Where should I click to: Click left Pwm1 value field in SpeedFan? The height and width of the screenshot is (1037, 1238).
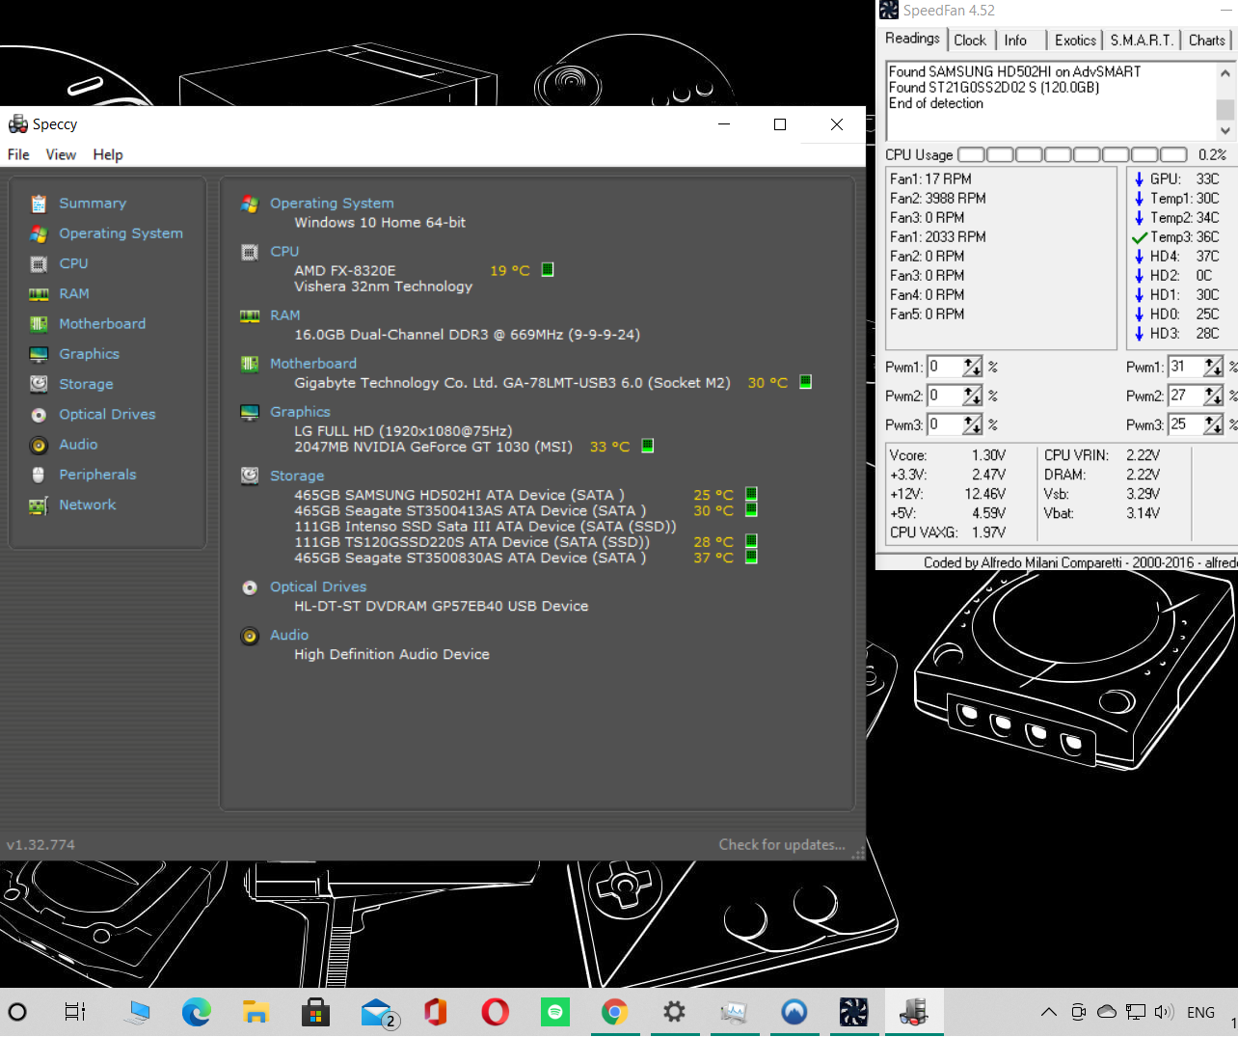pos(944,367)
